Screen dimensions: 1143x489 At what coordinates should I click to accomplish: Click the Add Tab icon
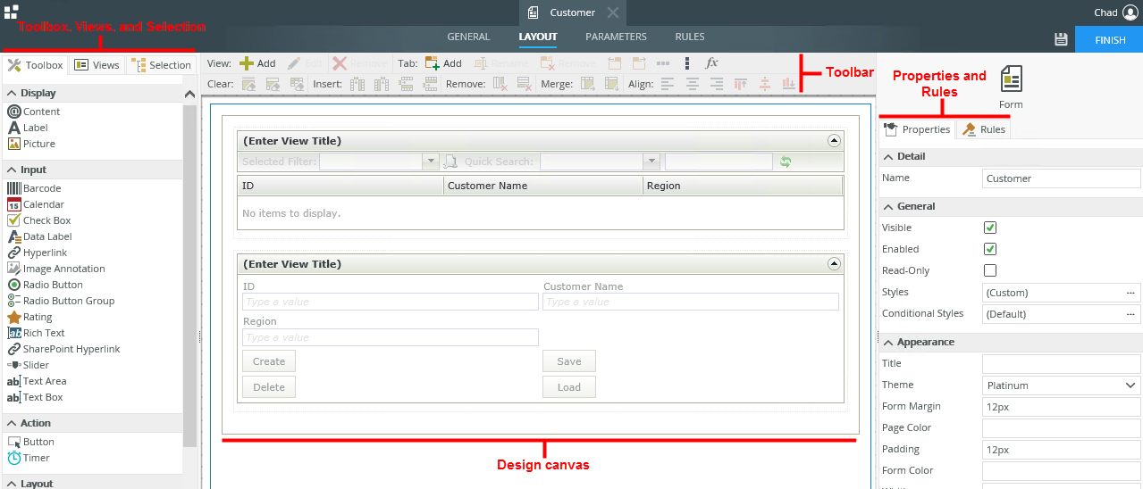pos(433,63)
